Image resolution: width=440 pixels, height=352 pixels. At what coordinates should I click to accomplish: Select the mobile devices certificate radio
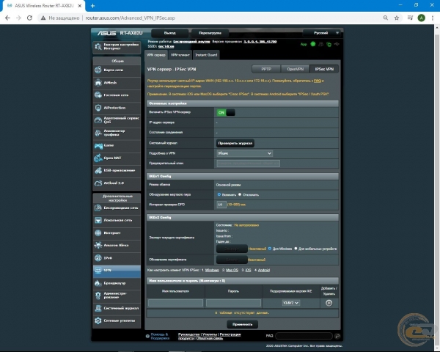click(296, 249)
